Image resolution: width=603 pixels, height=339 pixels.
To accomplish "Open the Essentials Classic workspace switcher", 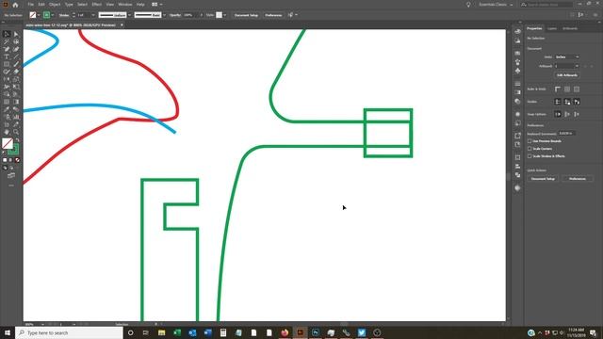I will 496,5.
